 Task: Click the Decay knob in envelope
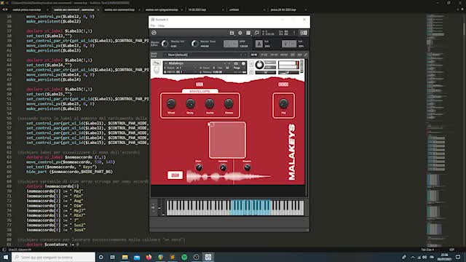point(190,103)
